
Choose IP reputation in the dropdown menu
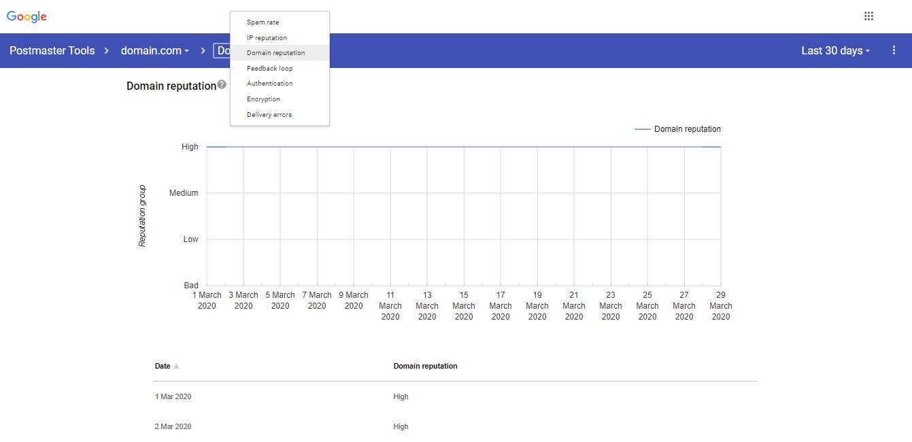pyautogui.click(x=267, y=38)
